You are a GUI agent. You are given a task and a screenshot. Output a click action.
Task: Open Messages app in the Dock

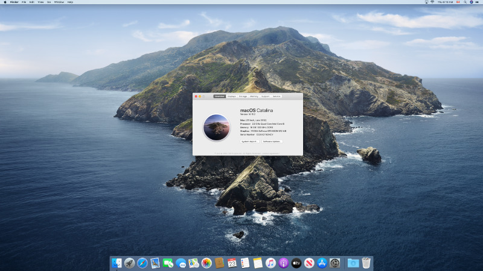click(181, 263)
